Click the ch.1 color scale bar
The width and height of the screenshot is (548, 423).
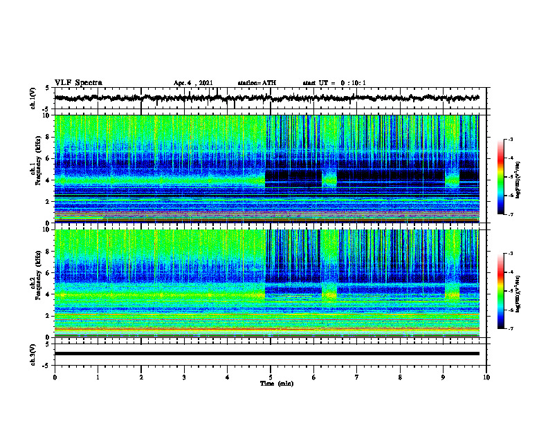pos(500,177)
